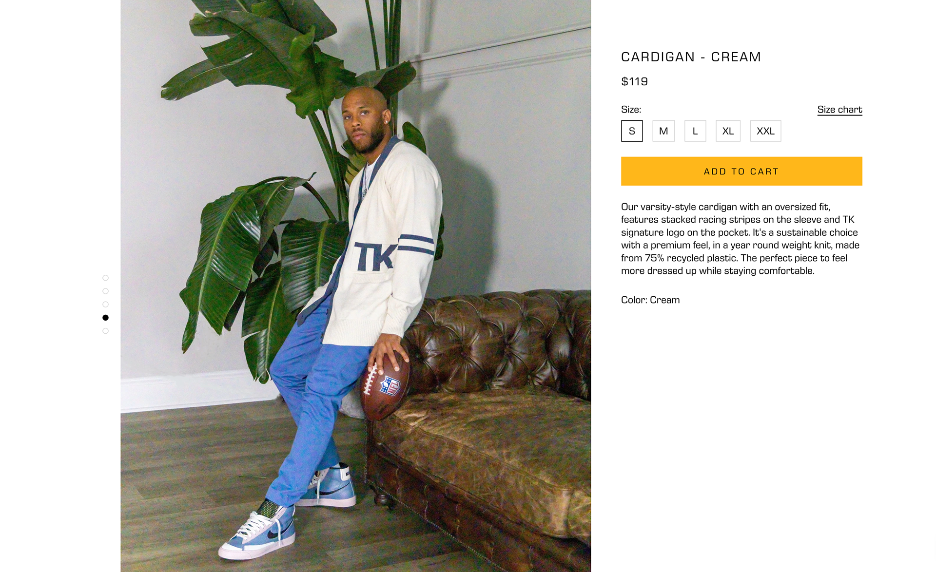Select the XL size box
This screenshot has height=572, width=936.
pos(728,131)
